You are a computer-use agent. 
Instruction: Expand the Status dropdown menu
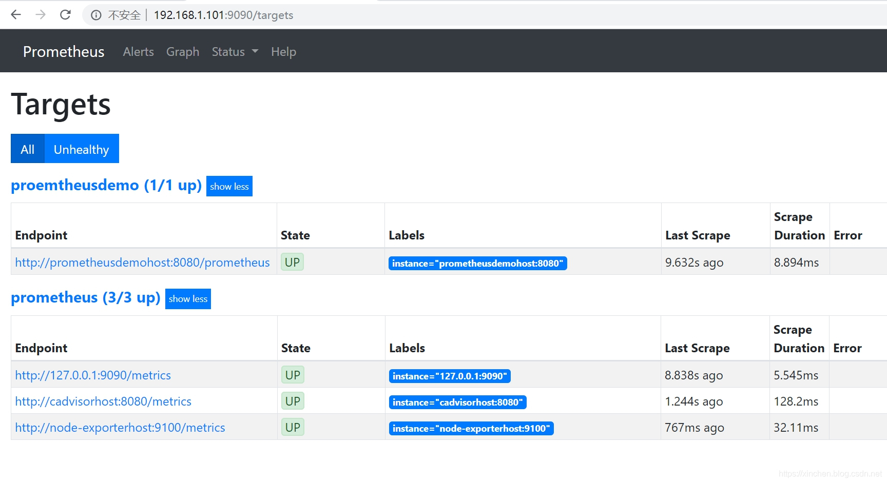tap(235, 52)
